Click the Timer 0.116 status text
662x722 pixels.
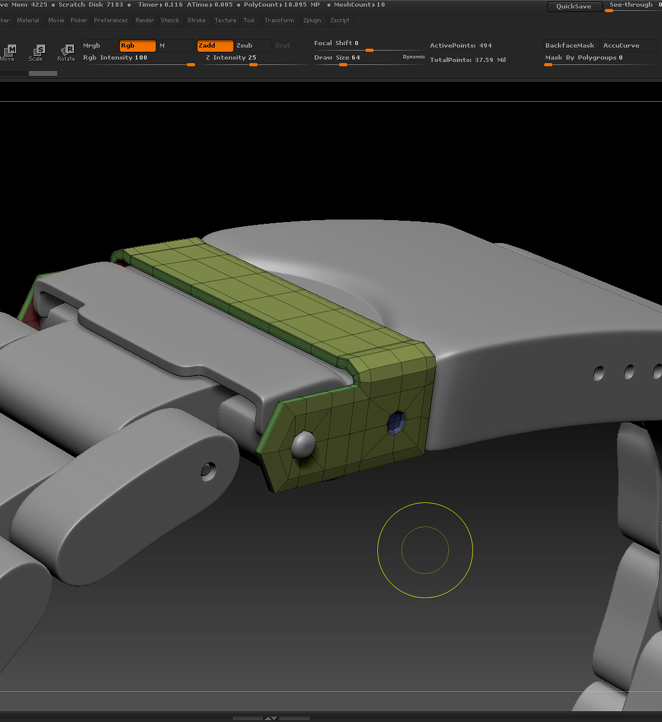point(160,5)
